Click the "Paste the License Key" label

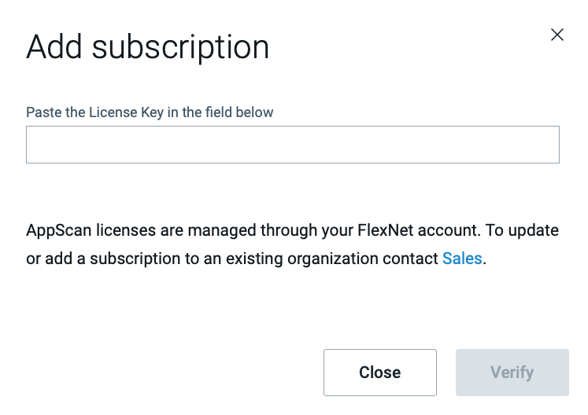[x=150, y=112]
